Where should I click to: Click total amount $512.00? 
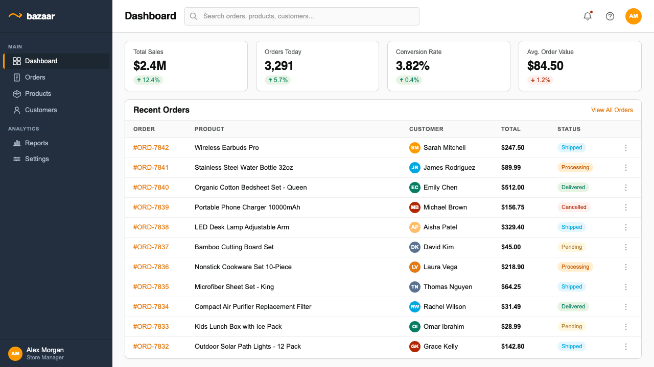pyautogui.click(x=513, y=188)
